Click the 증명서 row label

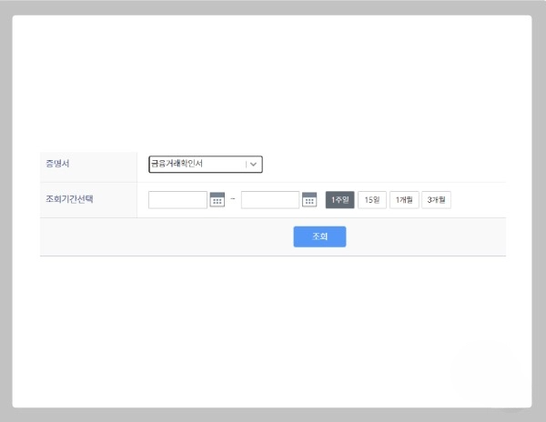[57, 164]
